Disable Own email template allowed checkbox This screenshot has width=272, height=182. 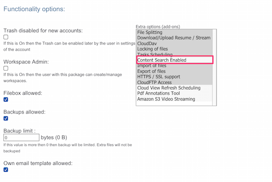tap(6, 170)
